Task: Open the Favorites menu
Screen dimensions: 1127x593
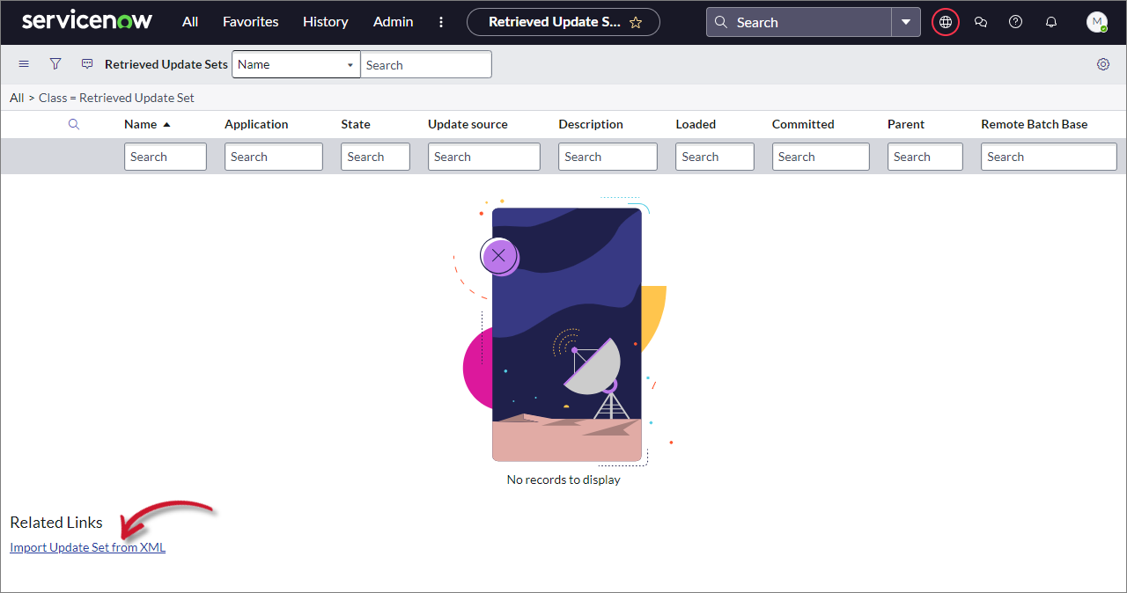Action: click(250, 22)
